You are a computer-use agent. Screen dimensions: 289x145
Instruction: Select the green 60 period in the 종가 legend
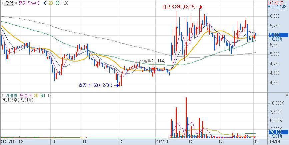coord(57,3)
